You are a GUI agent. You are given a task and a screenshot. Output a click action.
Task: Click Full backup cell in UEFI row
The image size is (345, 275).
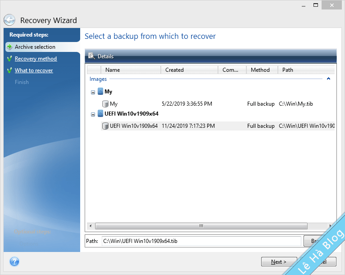point(261,126)
